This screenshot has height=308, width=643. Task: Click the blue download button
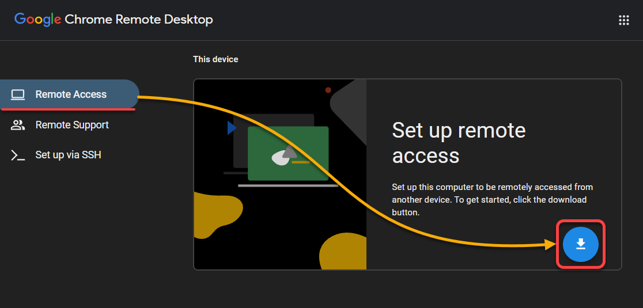(x=581, y=244)
